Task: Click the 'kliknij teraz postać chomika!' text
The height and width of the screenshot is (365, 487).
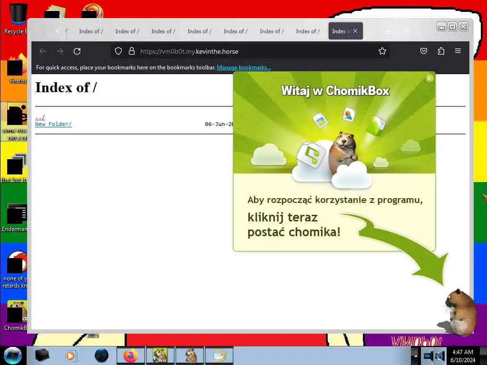Action: tap(294, 225)
